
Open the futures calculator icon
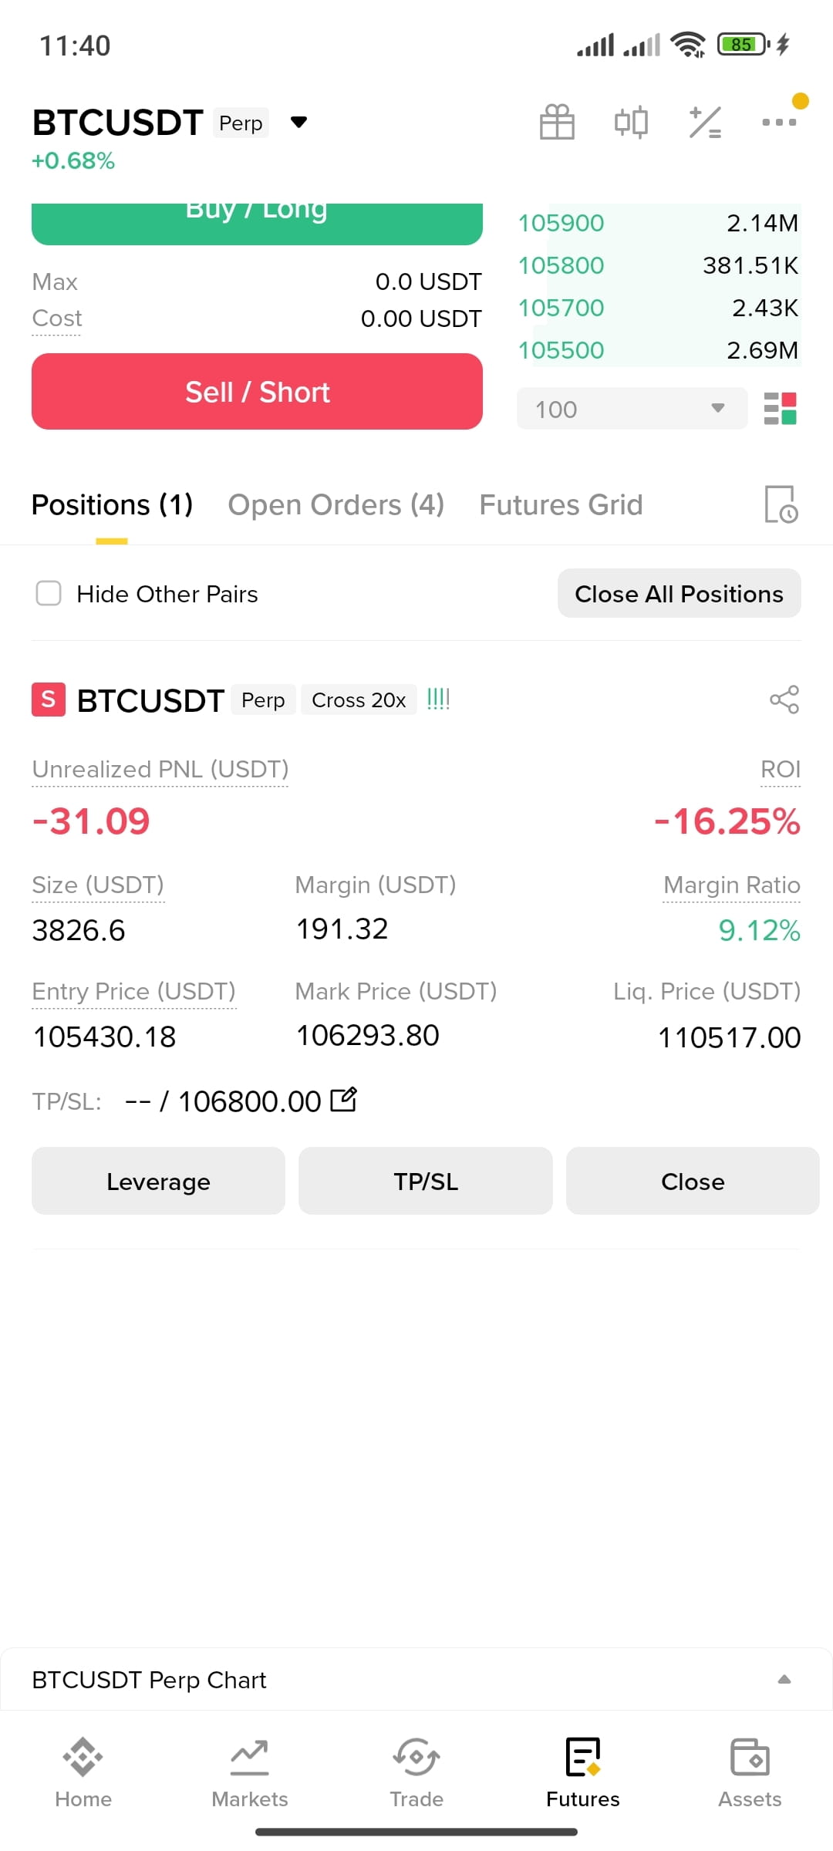coord(705,122)
